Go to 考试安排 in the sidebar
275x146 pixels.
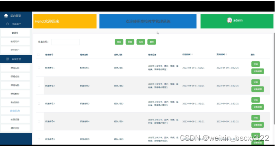point(15,103)
